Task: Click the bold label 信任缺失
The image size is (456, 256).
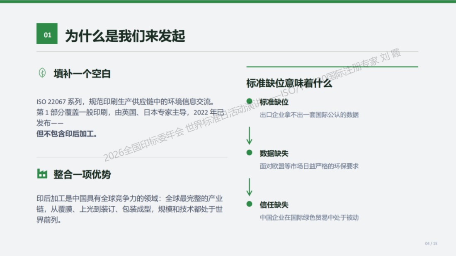Action: click(x=274, y=205)
